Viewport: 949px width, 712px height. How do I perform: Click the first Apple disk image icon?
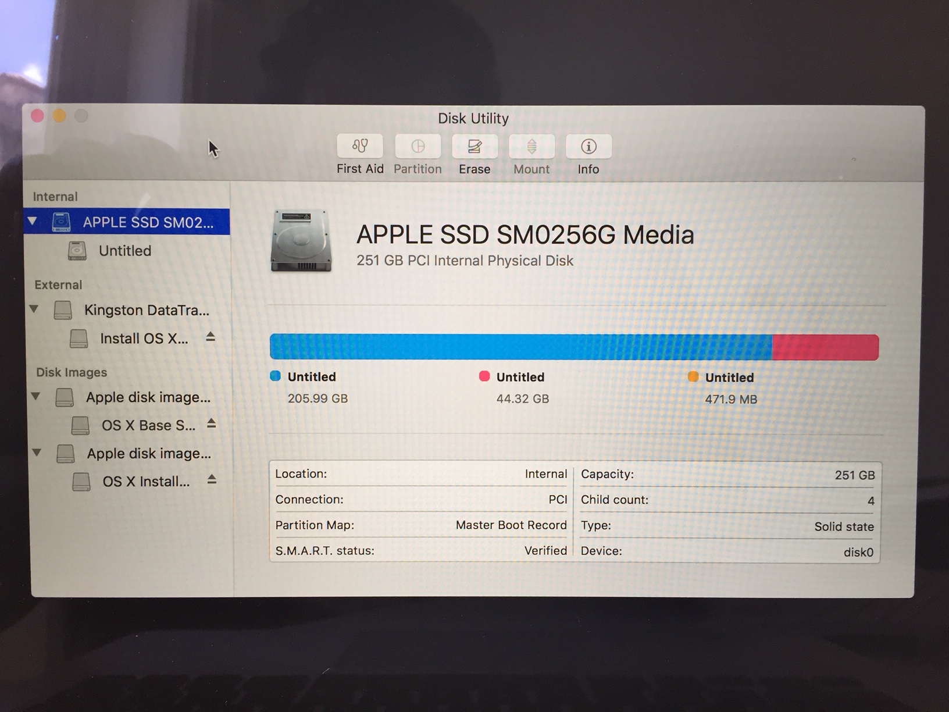[x=65, y=397]
